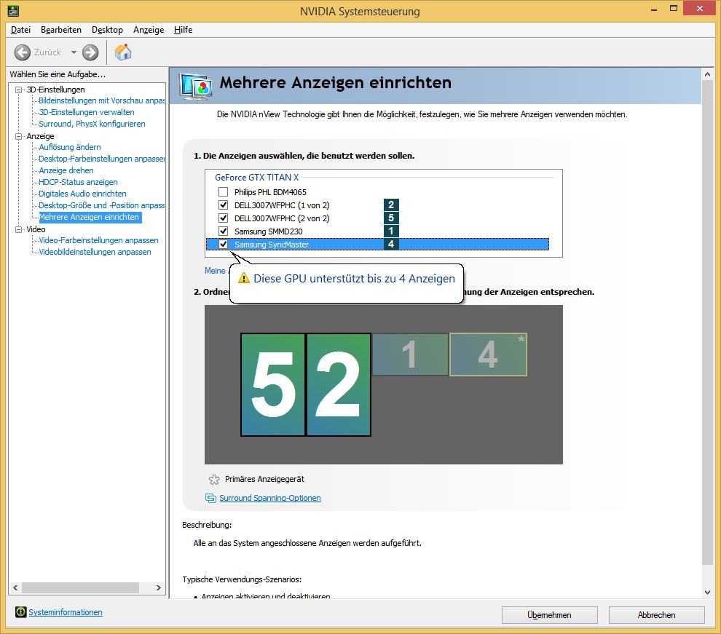Image resolution: width=721 pixels, height=634 pixels.
Task: Click the Mehrere Anzeigen einrichten header icon
Action: pyautogui.click(x=196, y=87)
